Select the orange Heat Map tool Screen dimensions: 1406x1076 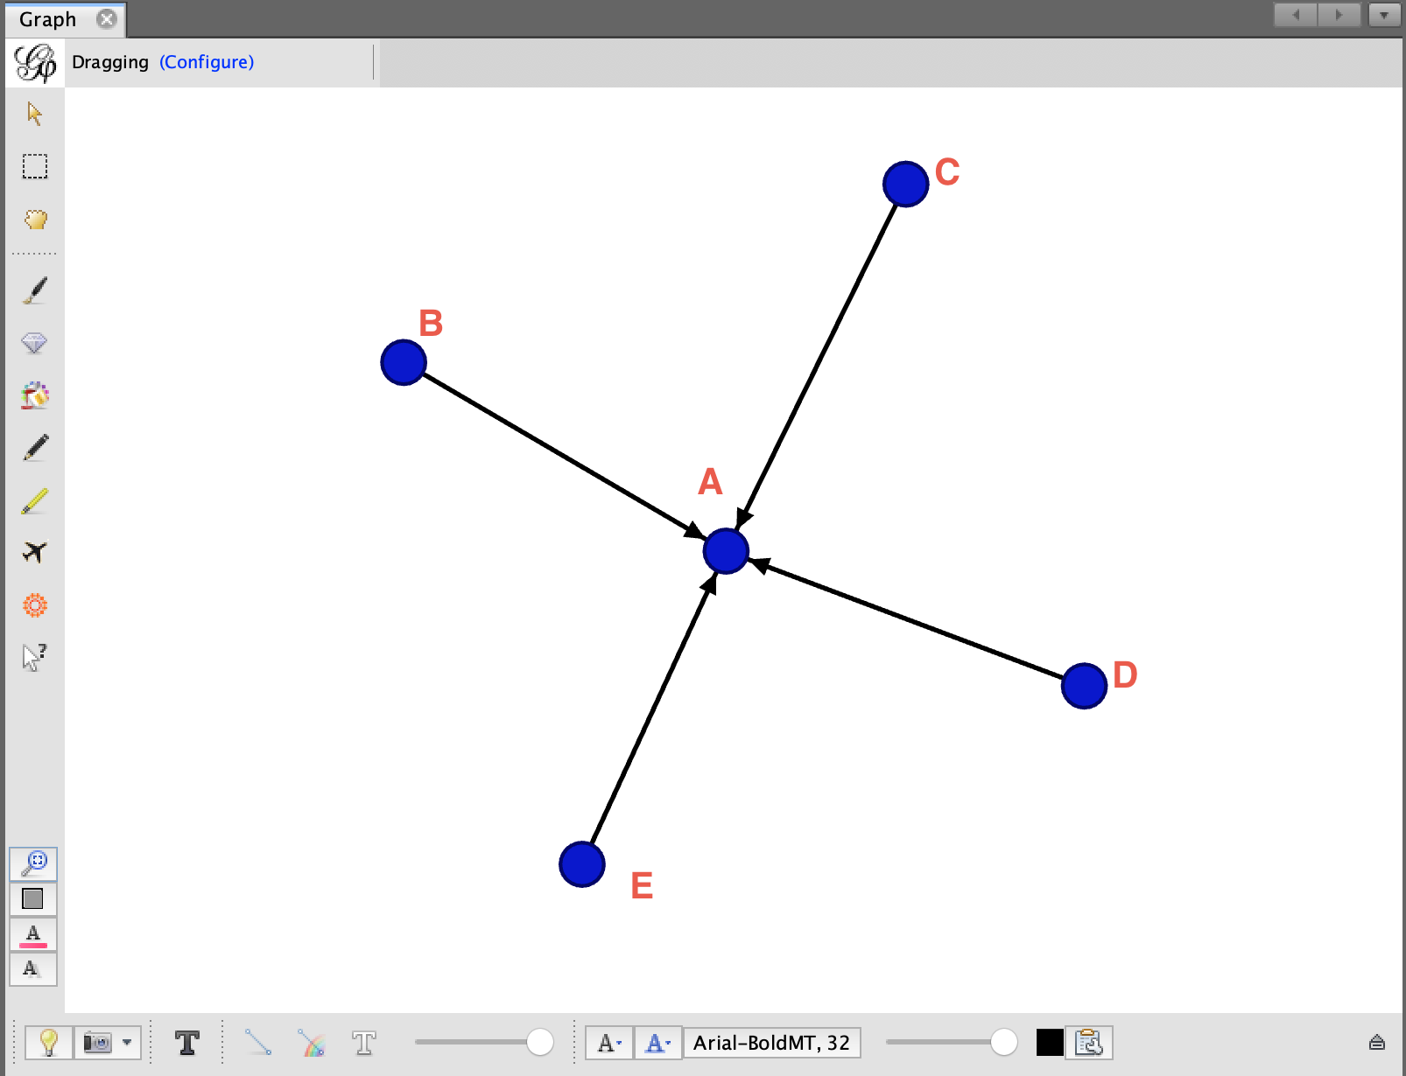pos(34,604)
